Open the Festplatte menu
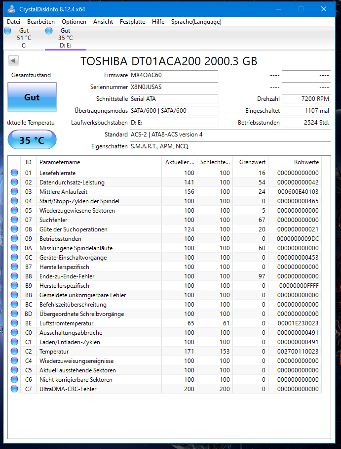The height and width of the screenshot is (449, 341). click(132, 22)
